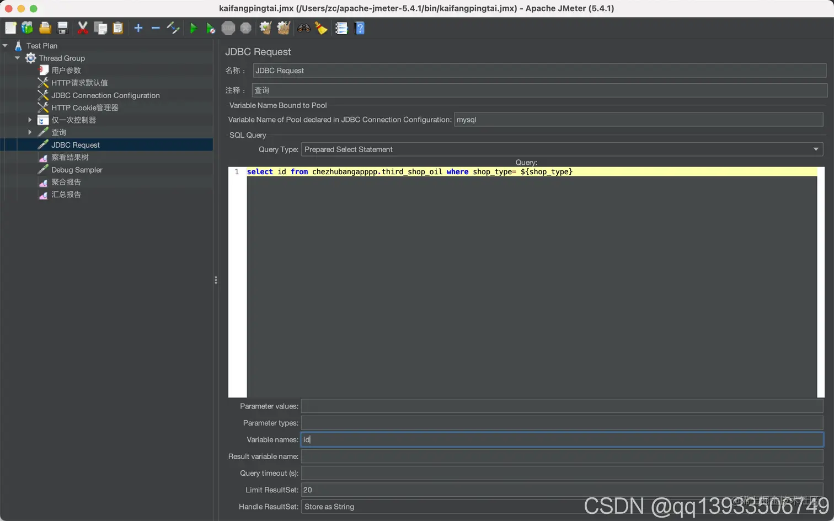Click the Parameter types field

pos(562,423)
